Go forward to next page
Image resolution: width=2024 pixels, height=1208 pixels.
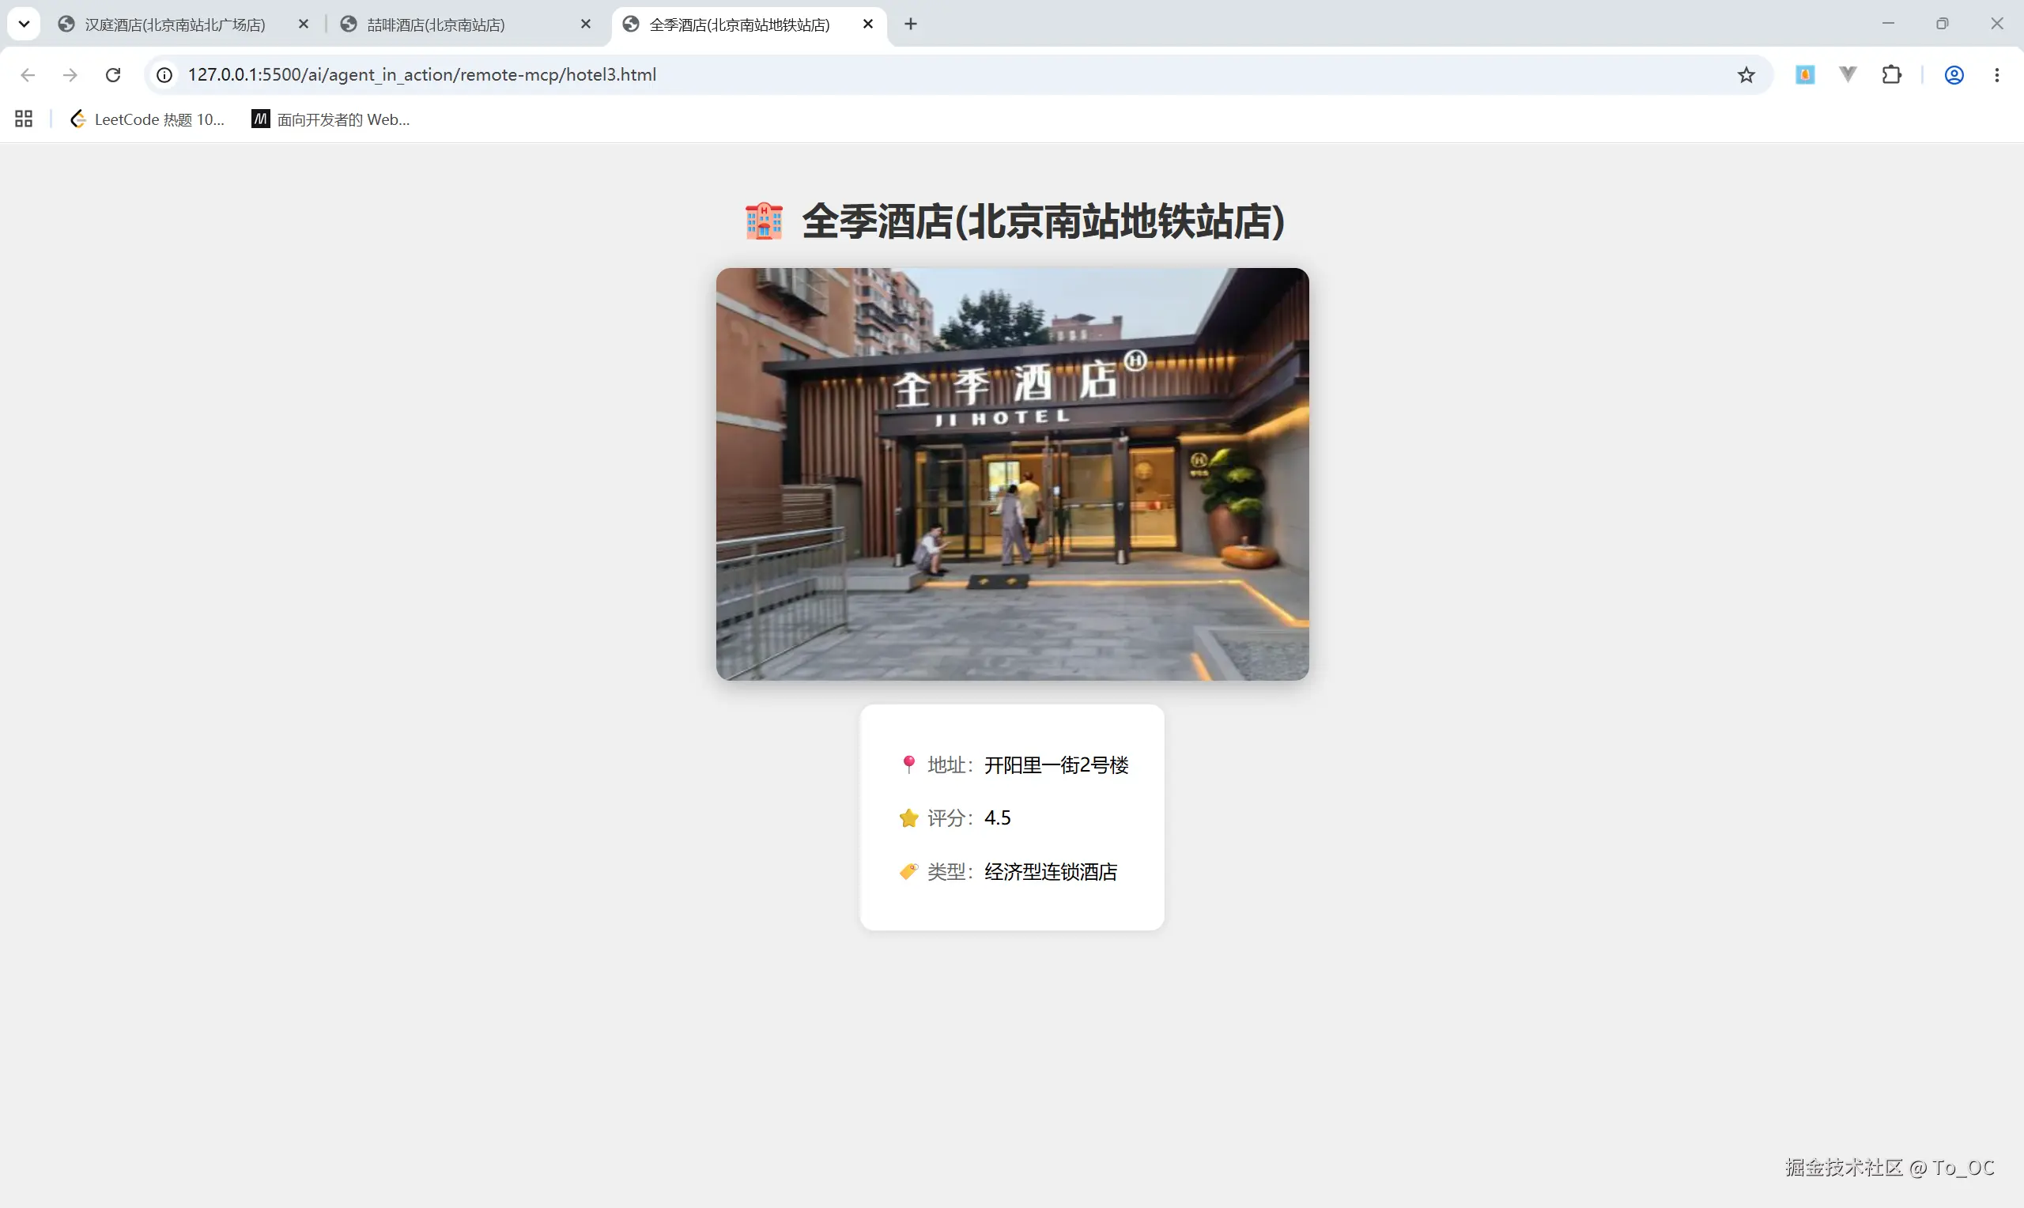click(x=70, y=75)
